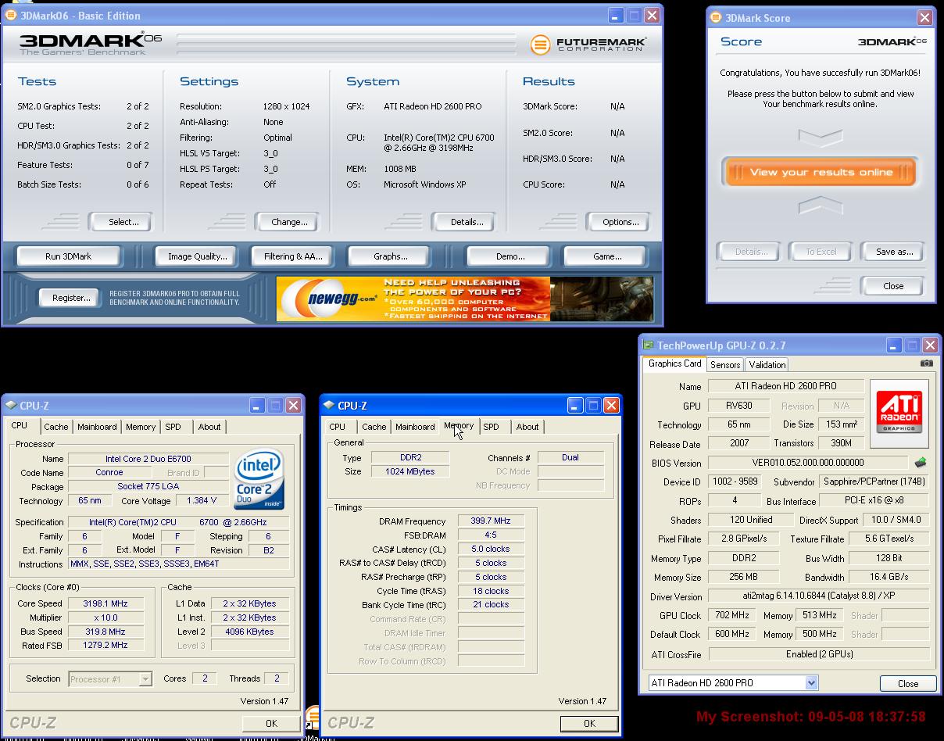Click OK in the left CPU-Z window
This screenshot has height=741, width=944.
[271, 723]
